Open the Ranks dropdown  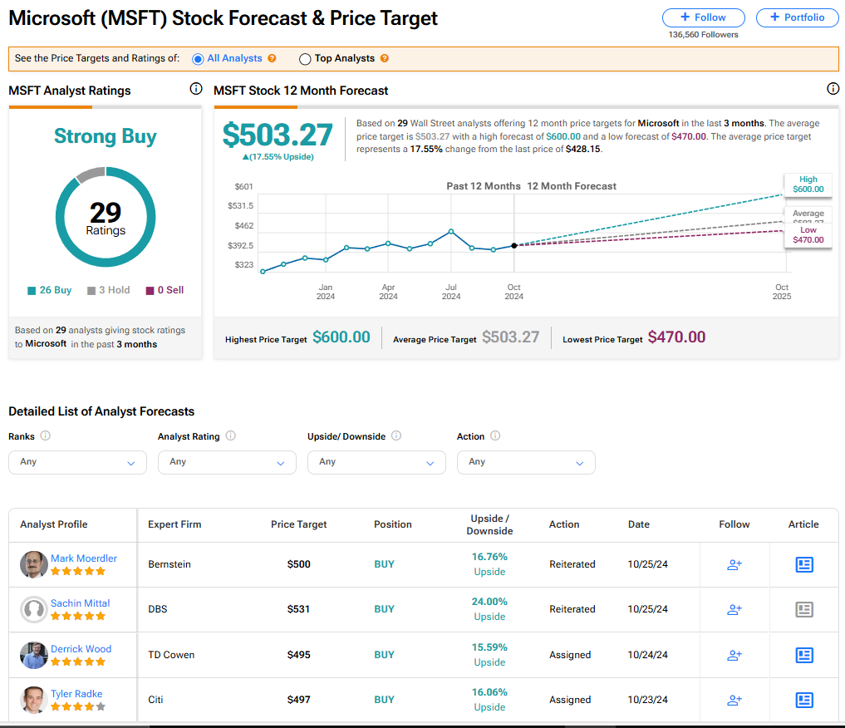pos(77,462)
